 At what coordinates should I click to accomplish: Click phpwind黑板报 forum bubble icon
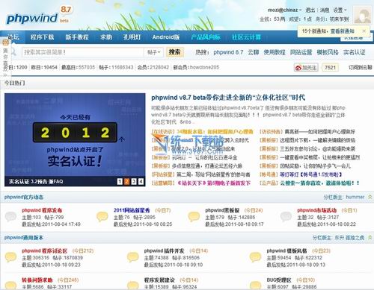coord(194,216)
